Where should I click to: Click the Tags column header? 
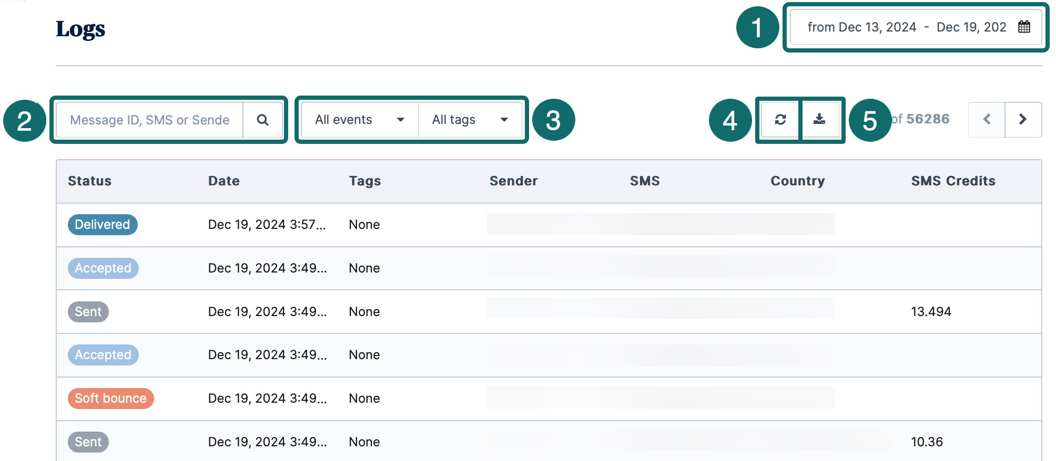pyautogui.click(x=365, y=181)
